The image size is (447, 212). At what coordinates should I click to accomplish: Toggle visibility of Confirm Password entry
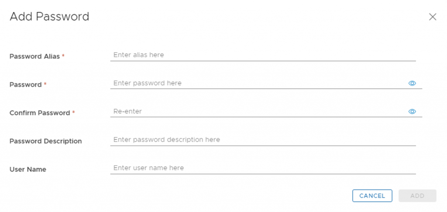click(412, 111)
